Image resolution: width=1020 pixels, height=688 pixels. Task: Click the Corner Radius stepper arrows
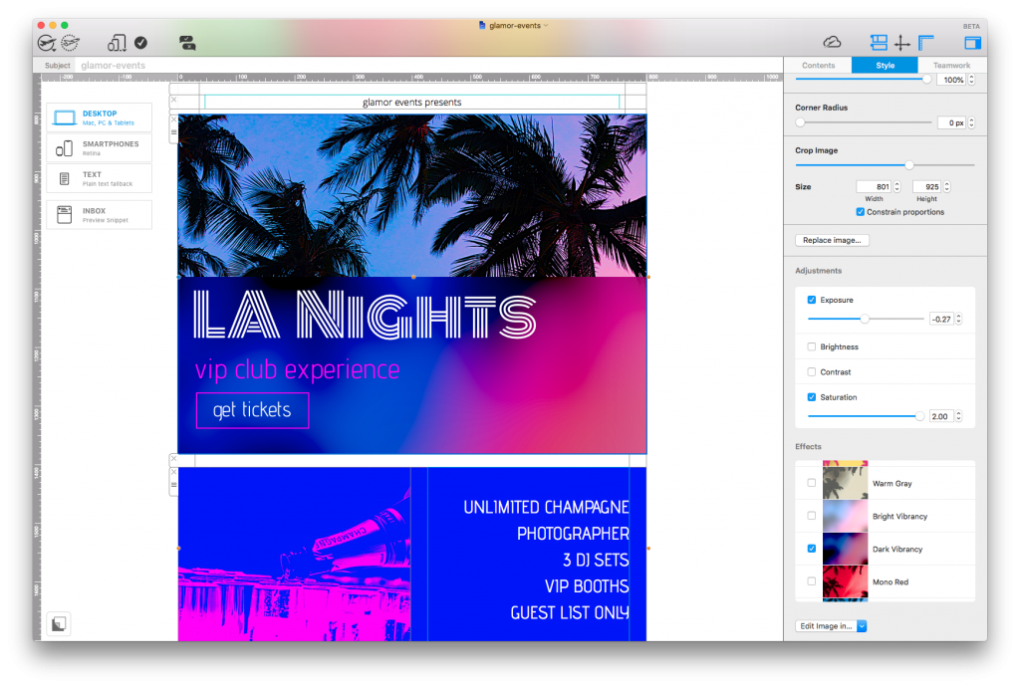971,122
